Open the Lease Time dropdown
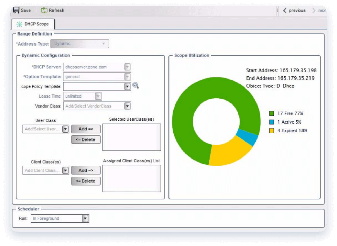The height and width of the screenshot is (246, 337). 98,96
